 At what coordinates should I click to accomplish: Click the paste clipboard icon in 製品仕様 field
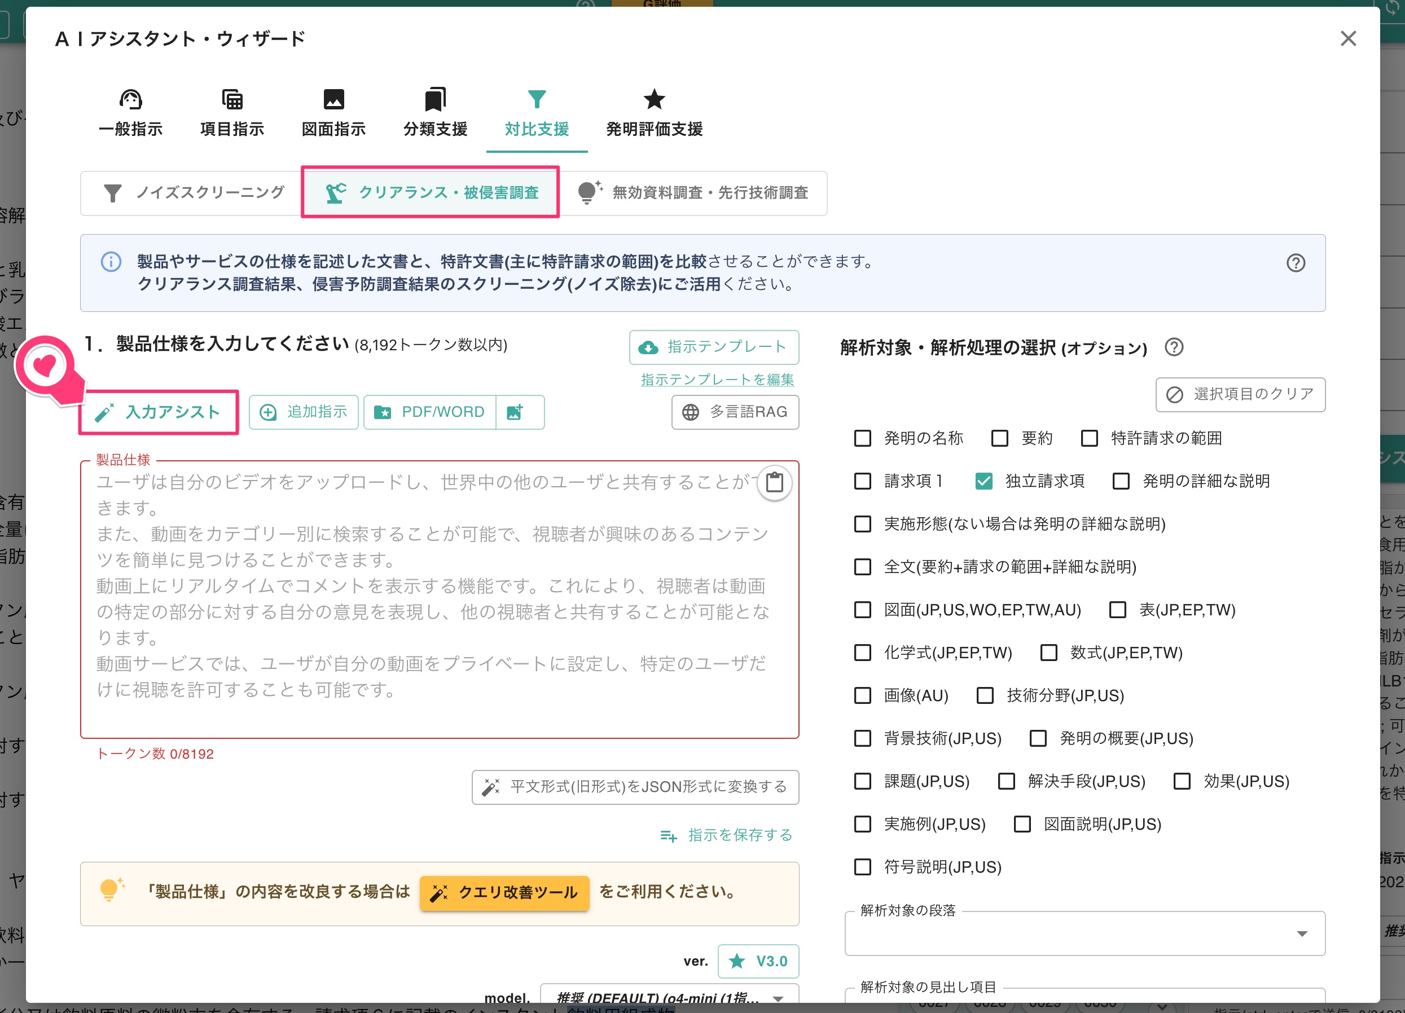tap(774, 482)
